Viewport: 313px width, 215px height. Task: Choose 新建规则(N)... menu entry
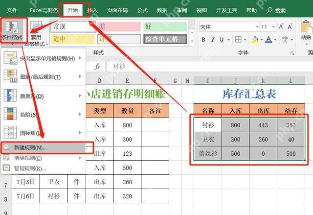tap(44, 148)
